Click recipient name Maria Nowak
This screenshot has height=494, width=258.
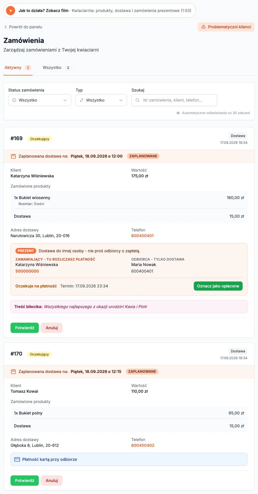click(x=144, y=265)
